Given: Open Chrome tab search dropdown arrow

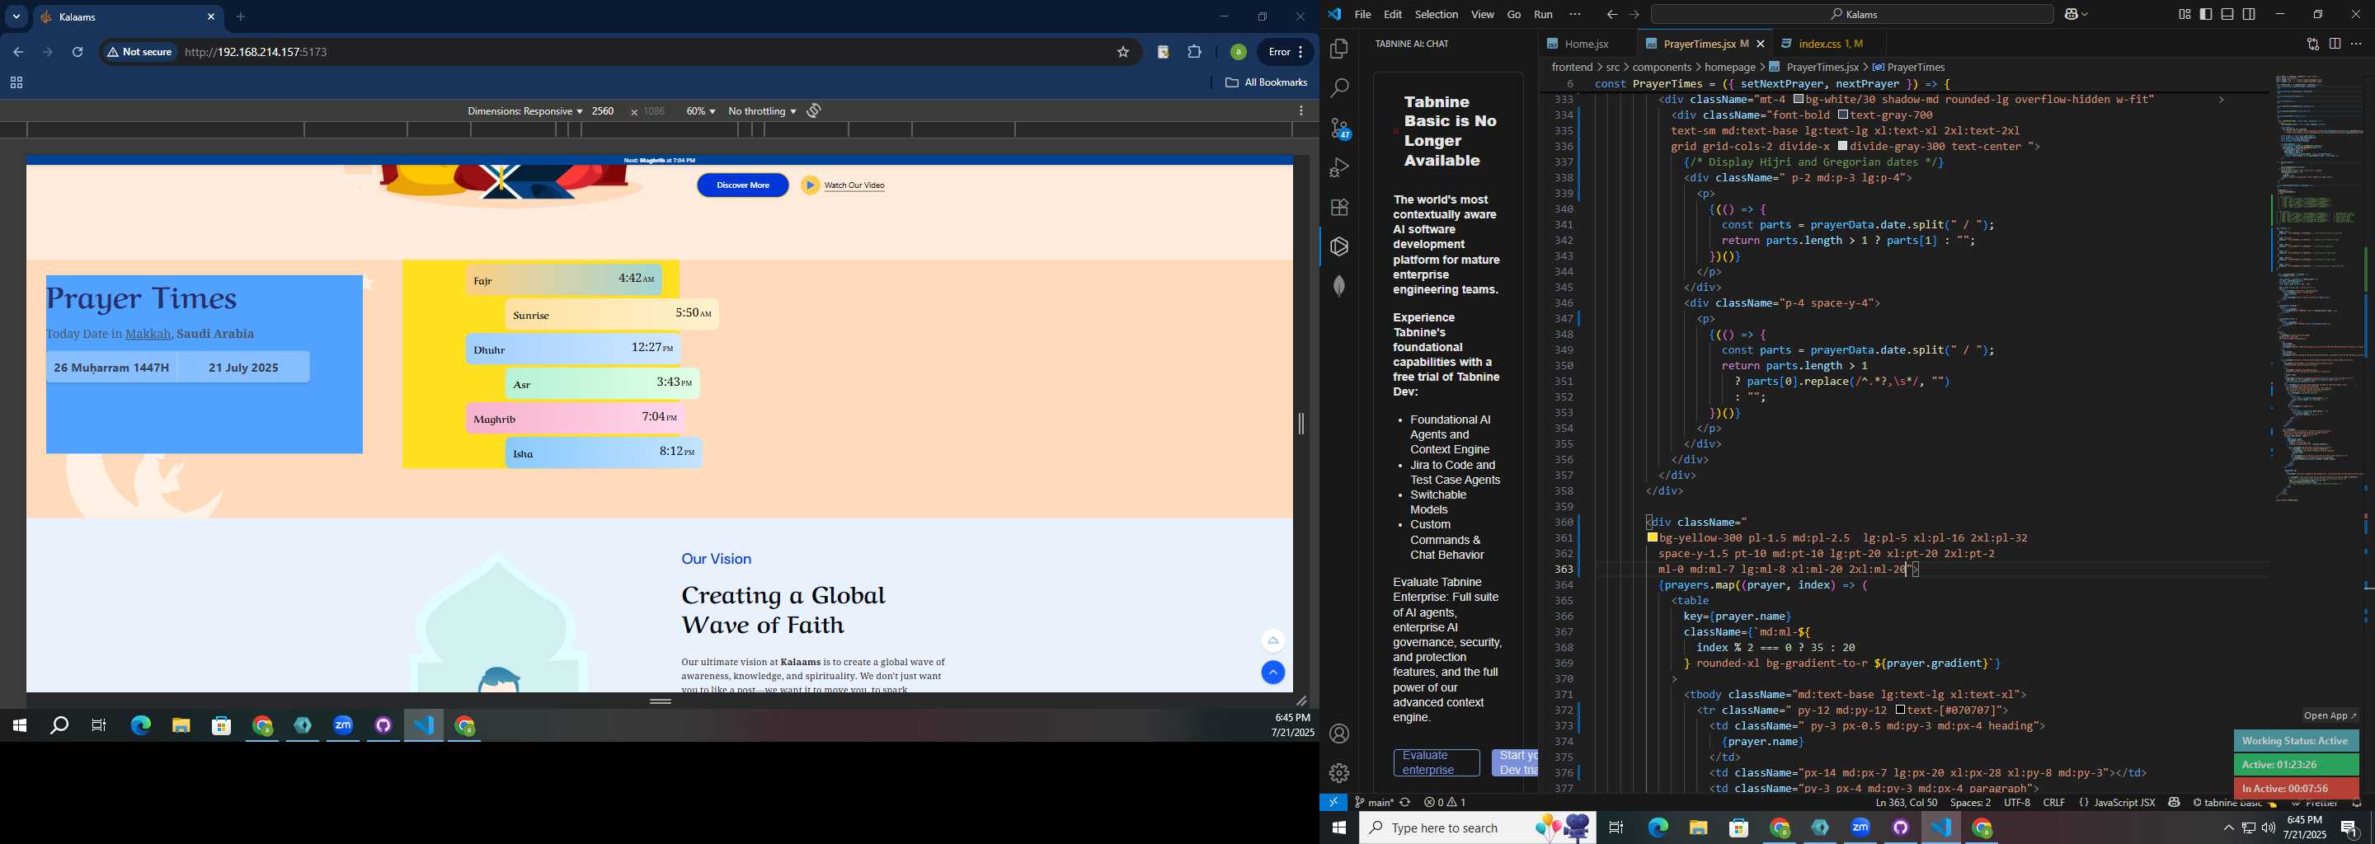Looking at the screenshot, I should pyautogui.click(x=16, y=16).
